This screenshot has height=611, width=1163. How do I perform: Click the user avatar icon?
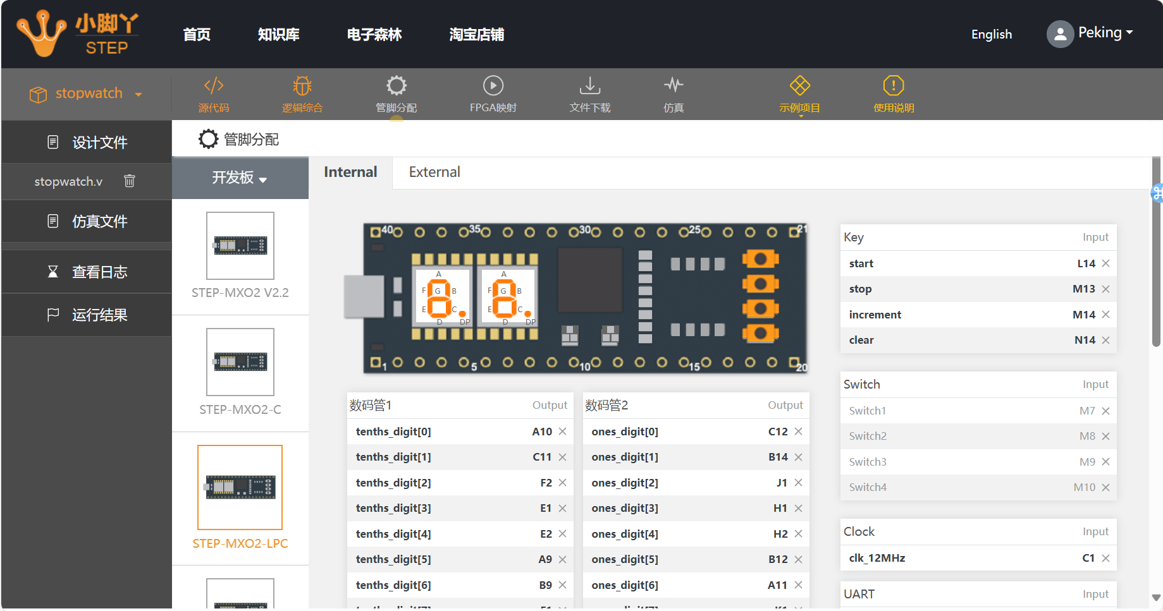click(x=1060, y=34)
